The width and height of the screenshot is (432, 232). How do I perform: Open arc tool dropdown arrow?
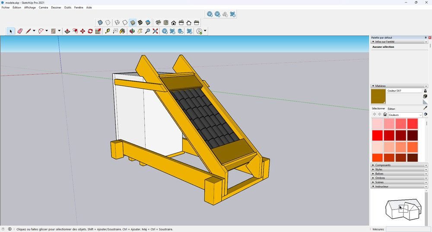(47, 31)
